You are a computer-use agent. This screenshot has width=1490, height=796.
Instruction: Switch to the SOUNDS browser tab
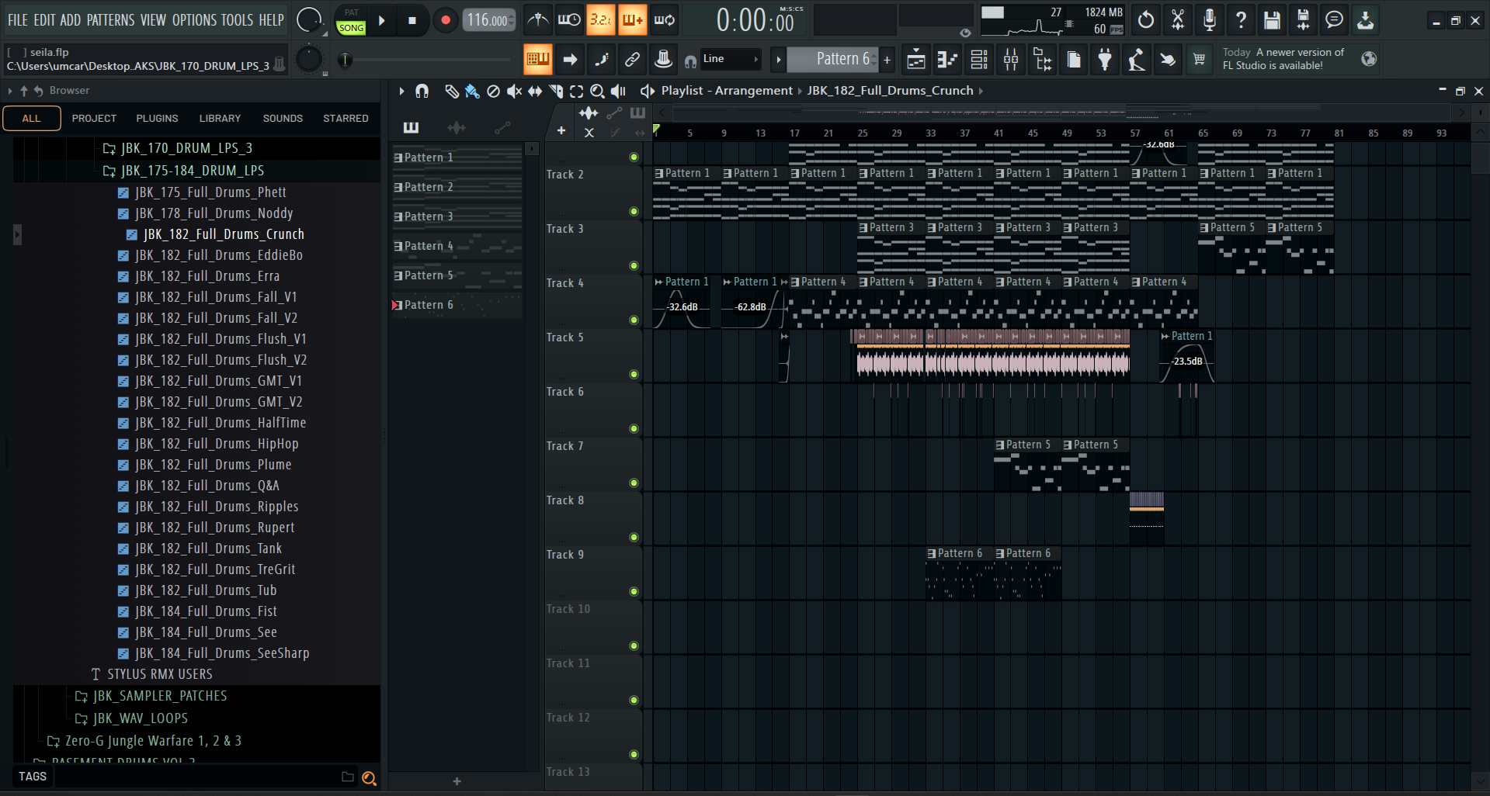[283, 119]
